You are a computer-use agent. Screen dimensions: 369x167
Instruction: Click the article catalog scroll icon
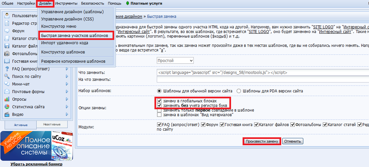(7, 38)
